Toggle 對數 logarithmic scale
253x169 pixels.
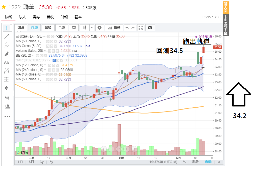195,162
